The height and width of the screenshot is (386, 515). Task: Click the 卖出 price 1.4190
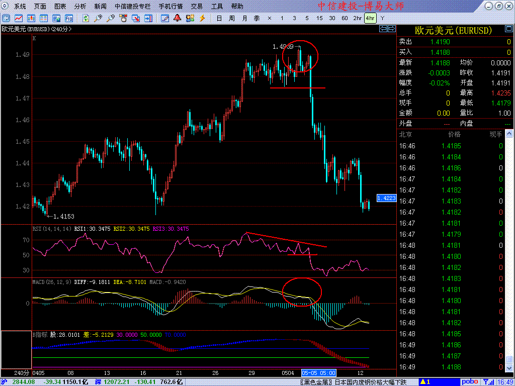441,42
